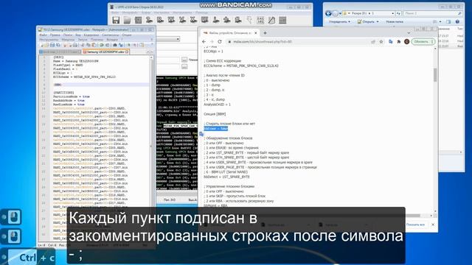Viewport: 472px width, 265px height.
Task: Go back in the Chrome browser
Action: point(204,42)
